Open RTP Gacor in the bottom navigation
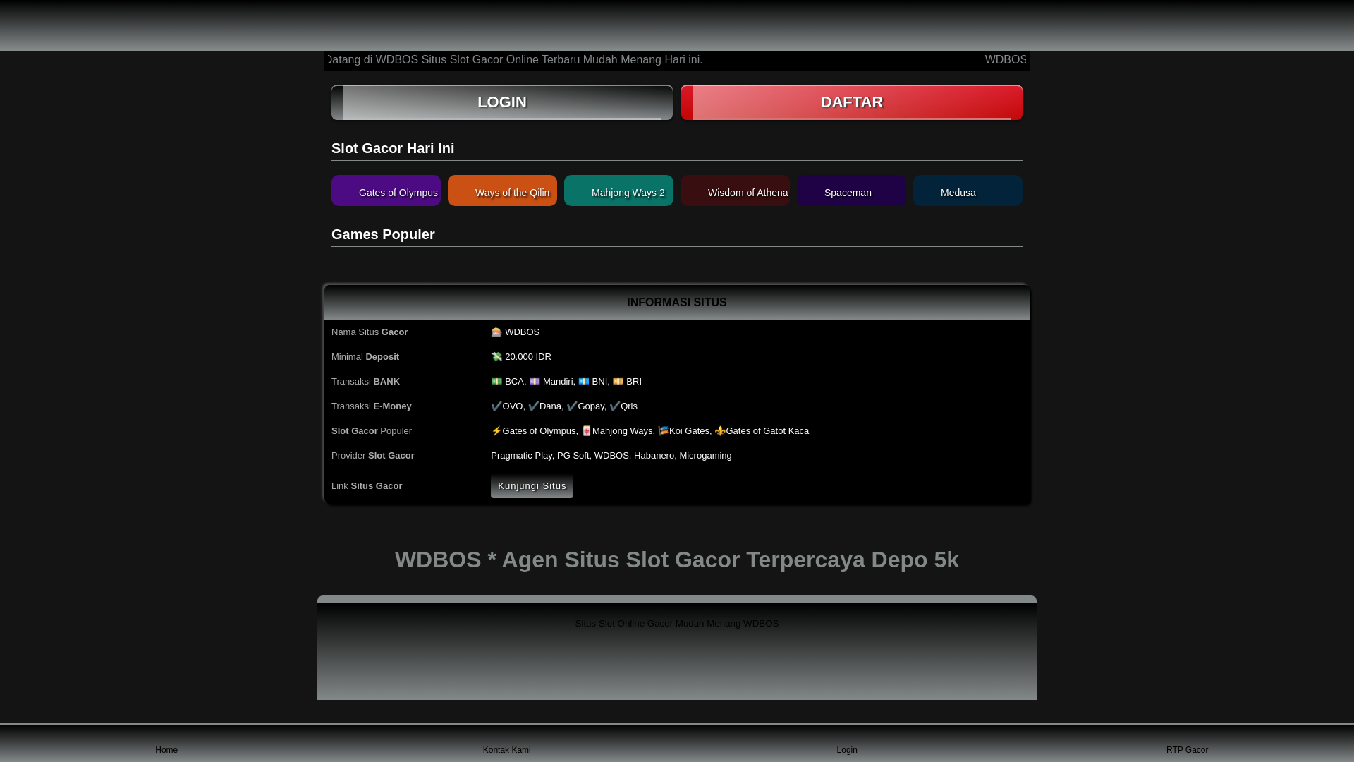1354x762 pixels. tap(1187, 750)
